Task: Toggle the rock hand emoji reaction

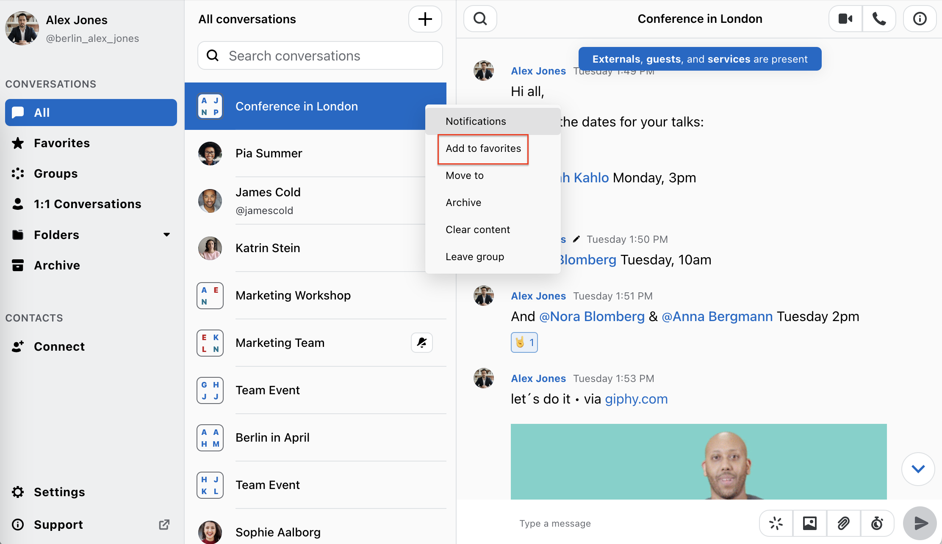Action: click(x=524, y=342)
